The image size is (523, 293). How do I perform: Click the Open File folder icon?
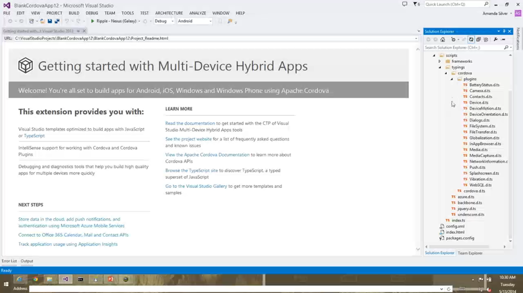pos(42,21)
